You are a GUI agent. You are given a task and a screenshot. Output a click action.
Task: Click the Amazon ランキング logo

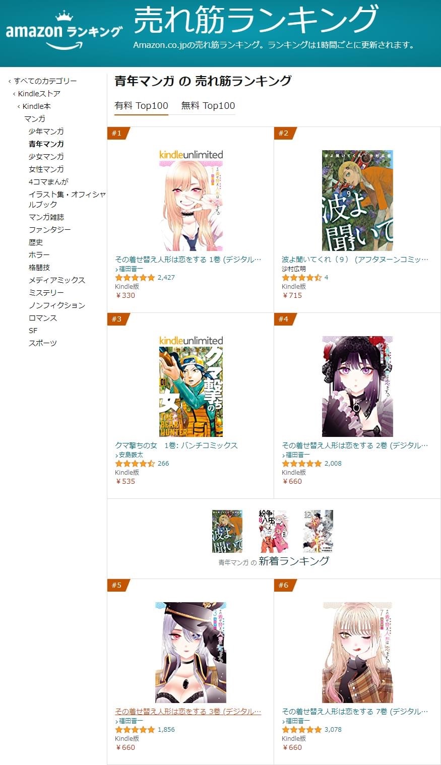[64, 31]
